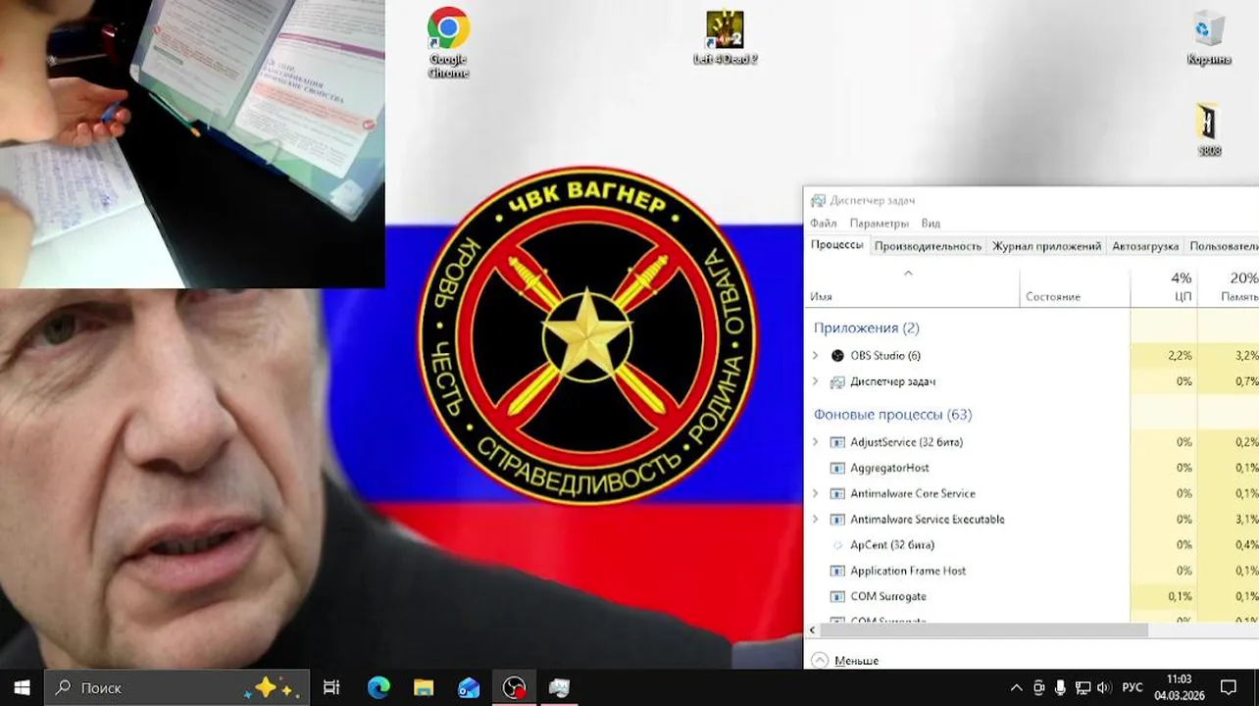Screen dimensions: 1259x706
Task: Open the clock showing 11:03 04.03.2026
Action: (1179, 687)
